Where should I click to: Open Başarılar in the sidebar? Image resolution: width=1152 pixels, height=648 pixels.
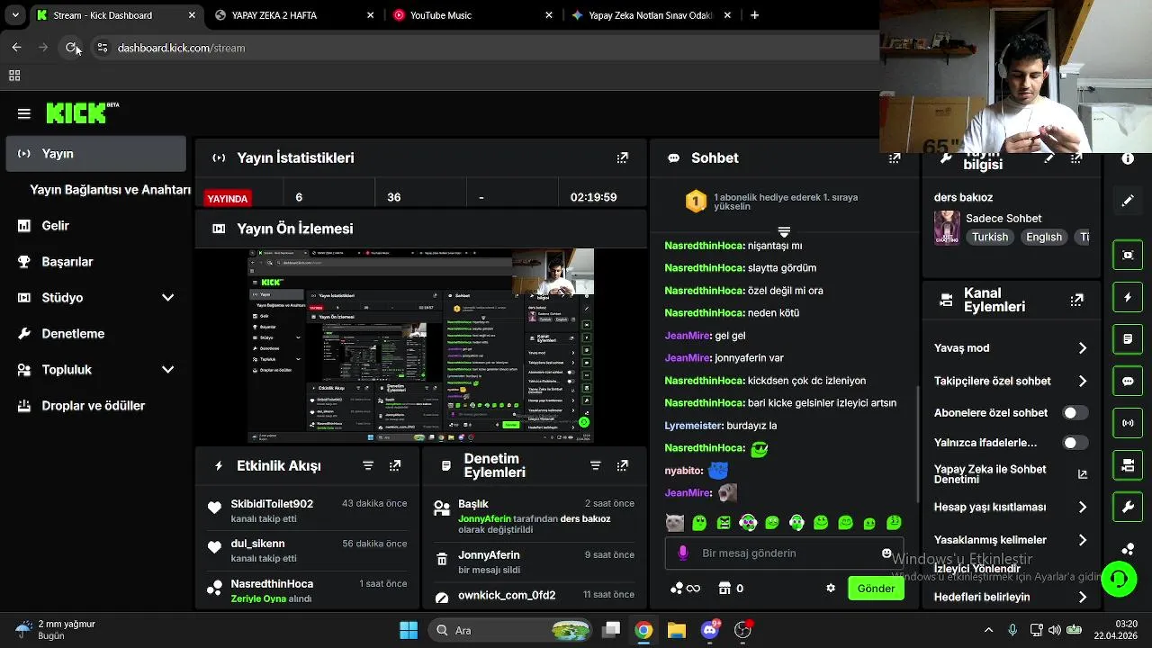(x=95, y=262)
